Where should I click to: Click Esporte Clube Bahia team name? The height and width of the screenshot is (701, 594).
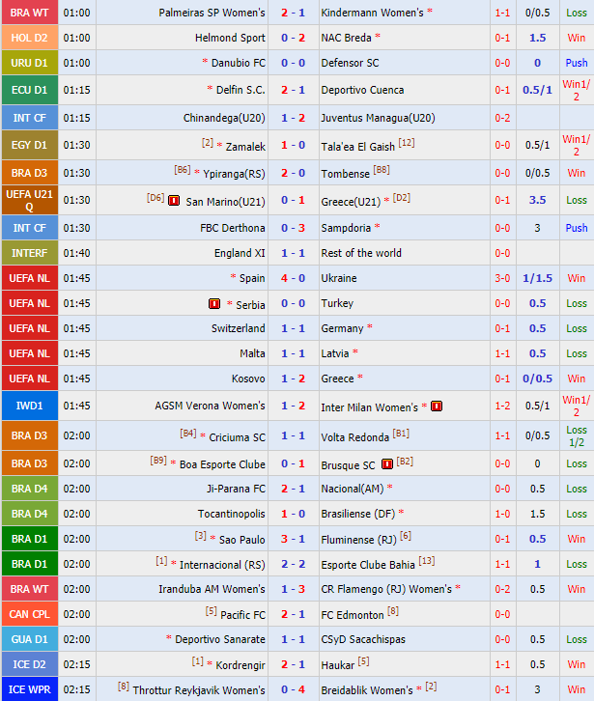368,565
